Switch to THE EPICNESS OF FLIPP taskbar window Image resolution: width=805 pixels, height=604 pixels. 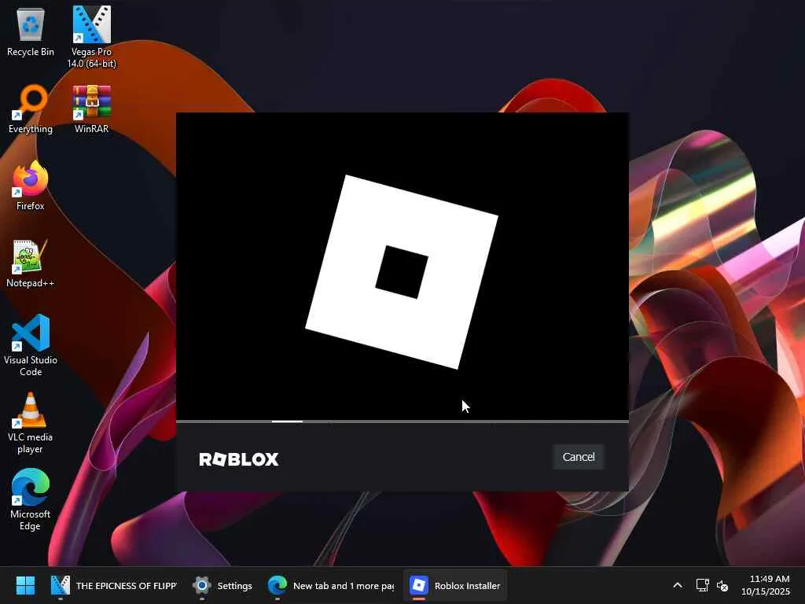point(113,585)
